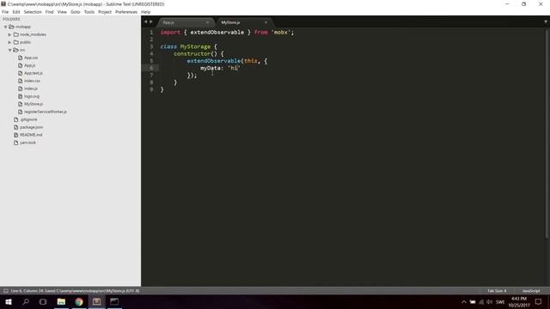Open registerServiceWorker.js from the sidebar

coord(46,112)
